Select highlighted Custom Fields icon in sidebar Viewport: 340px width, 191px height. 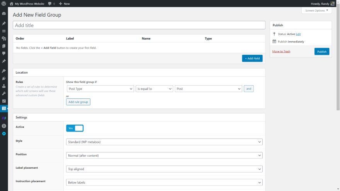pos(4,108)
